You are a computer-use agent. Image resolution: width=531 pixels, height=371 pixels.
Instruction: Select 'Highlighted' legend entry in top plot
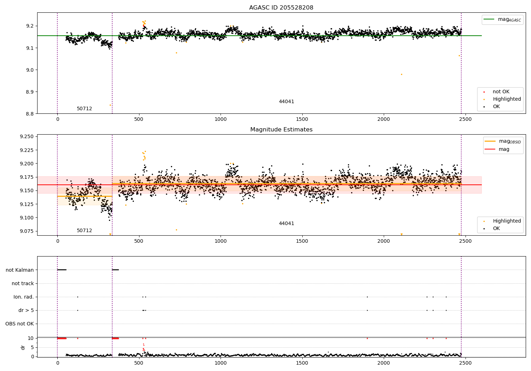point(507,99)
